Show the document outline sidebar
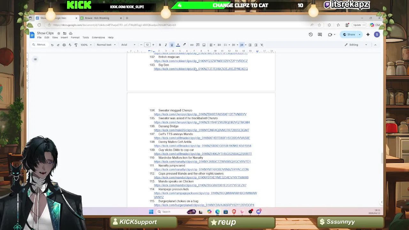Viewport: 409px width, 230px height. click(x=35, y=59)
